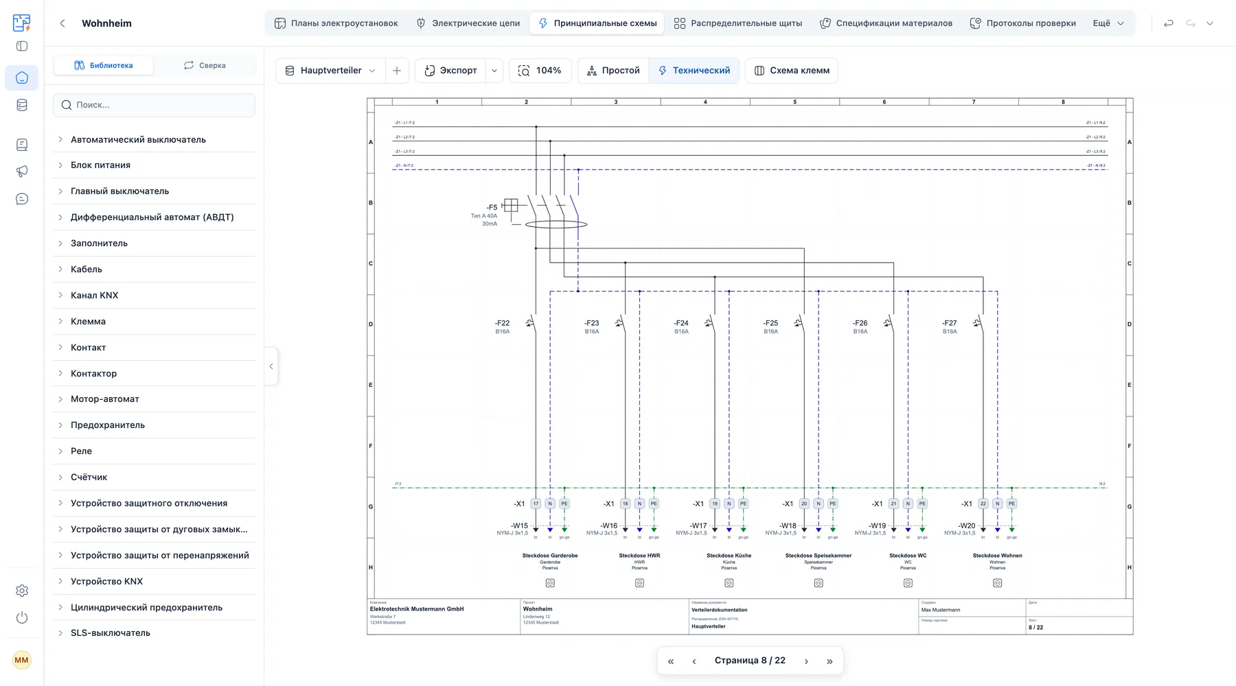Viewport: 1236px width, 686px height.
Task: Open settings gear icon in sidebar
Action: tap(22, 591)
